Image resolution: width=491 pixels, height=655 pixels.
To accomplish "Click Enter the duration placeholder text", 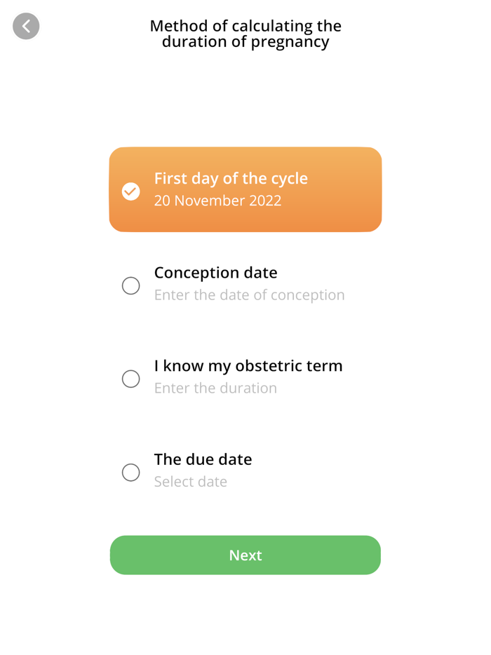I will pos(215,388).
